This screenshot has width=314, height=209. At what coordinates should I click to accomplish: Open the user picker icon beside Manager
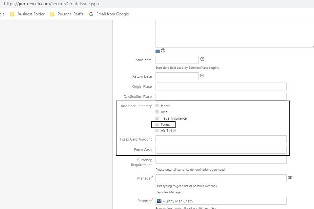coord(290,178)
